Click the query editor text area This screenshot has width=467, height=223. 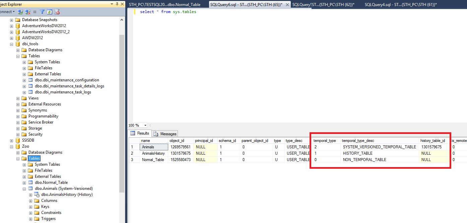[x=296, y=65]
